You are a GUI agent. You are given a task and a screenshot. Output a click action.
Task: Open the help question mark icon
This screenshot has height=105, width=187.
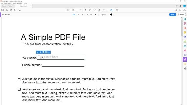[176, 6]
